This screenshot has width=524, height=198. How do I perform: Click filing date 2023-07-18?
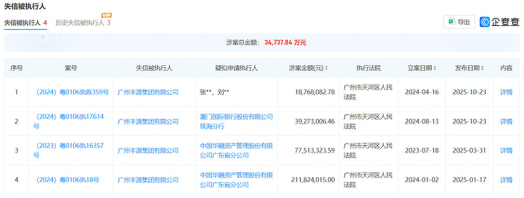pyautogui.click(x=422, y=151)
